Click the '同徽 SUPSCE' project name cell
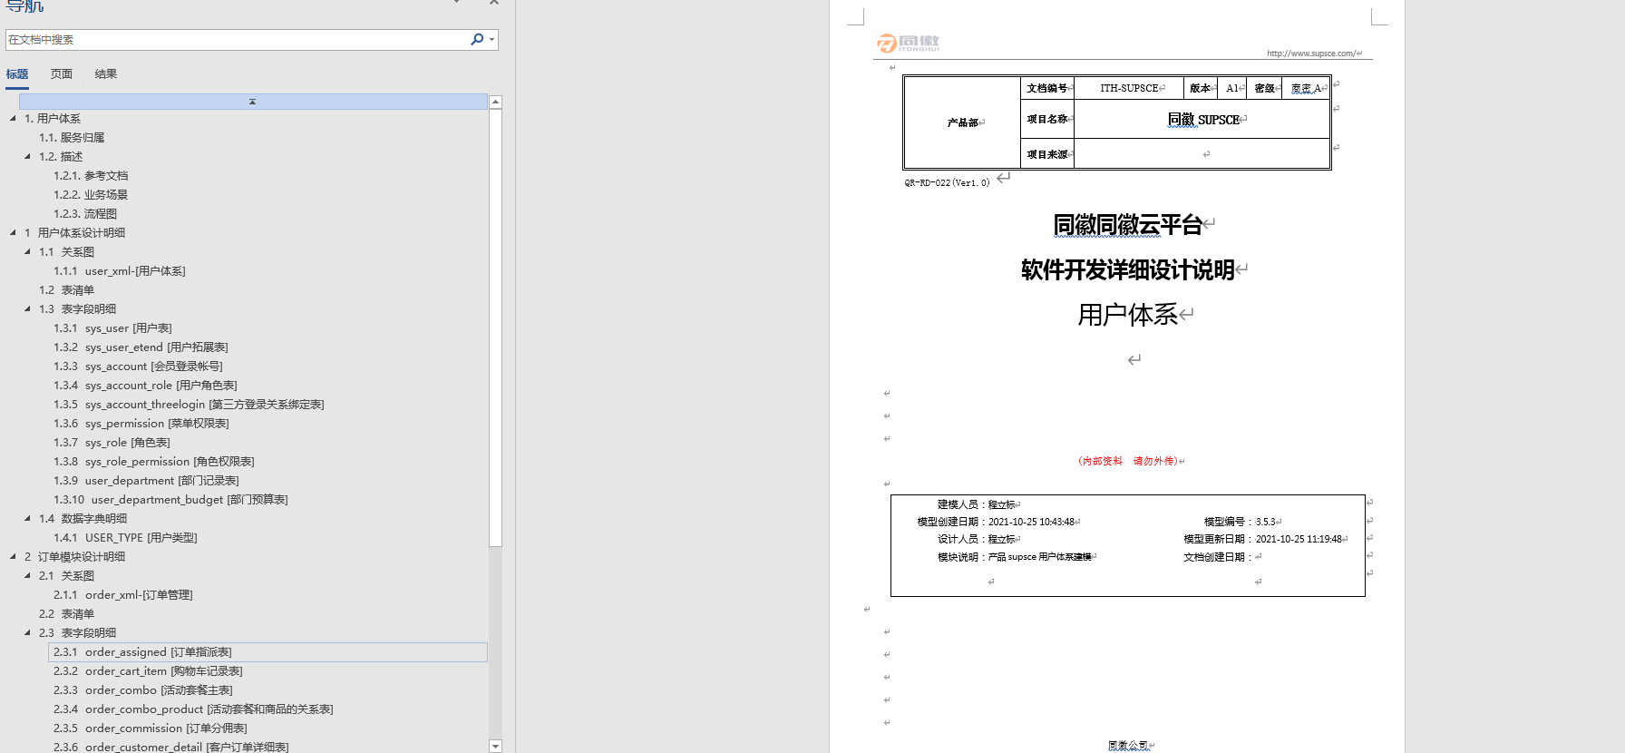 [1203, 120]
